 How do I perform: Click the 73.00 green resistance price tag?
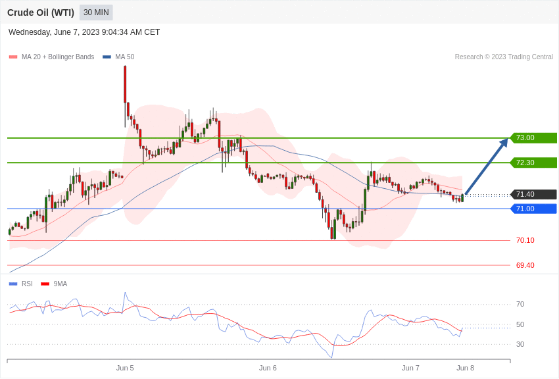[x=533, y=138]
